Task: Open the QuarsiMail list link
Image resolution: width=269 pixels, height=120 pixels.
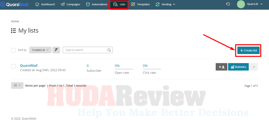Action: pos(29,65)
